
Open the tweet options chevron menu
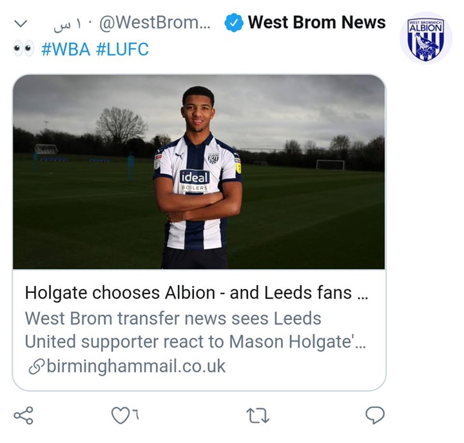(21, 24)
